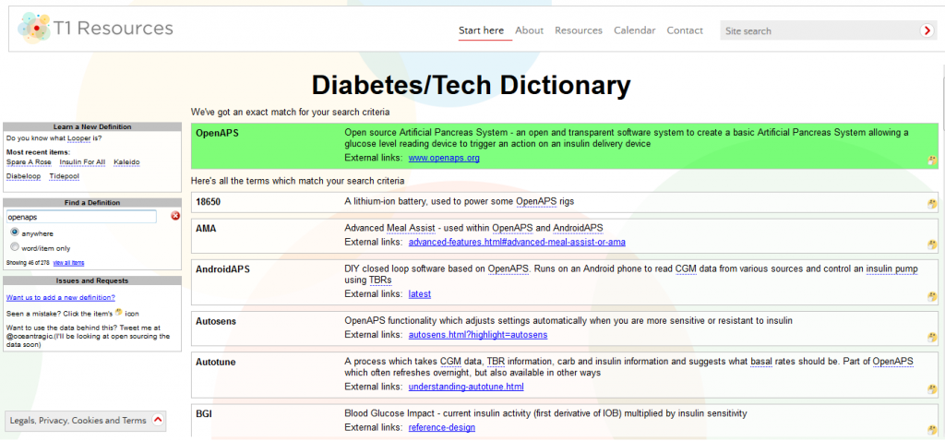The height and width of the screenshot is (441, 945).
Task: Expand the Legals, Privacy, Cookies chevron icon
Action: tap(158, 421)
